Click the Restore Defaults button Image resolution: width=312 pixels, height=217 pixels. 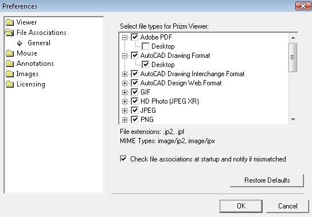point(267,180)
